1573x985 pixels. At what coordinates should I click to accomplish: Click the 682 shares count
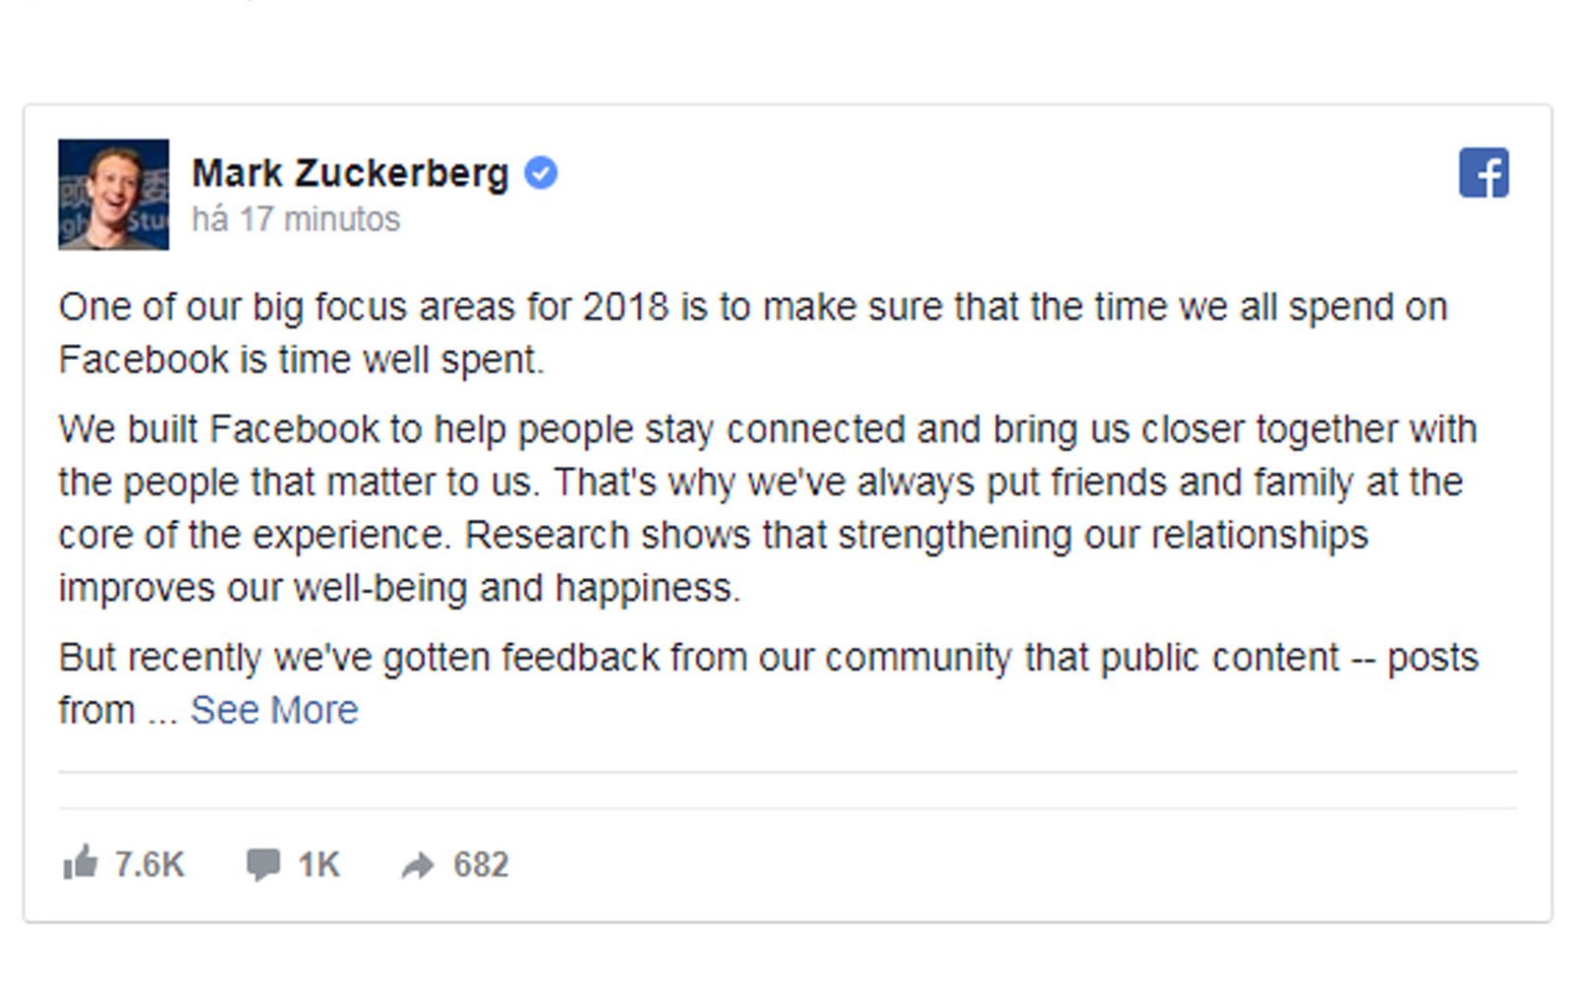point(481,864)
